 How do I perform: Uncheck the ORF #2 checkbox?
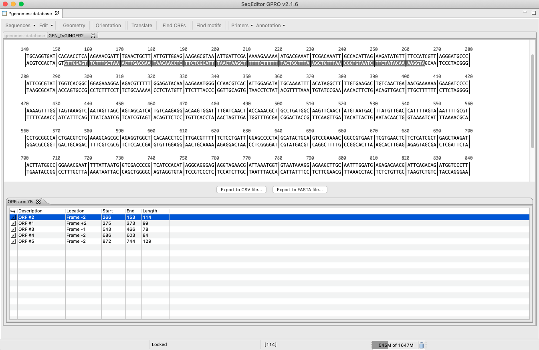coord(13,217)
